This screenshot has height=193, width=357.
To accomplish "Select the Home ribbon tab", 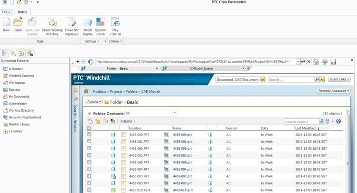I will 22,12.
